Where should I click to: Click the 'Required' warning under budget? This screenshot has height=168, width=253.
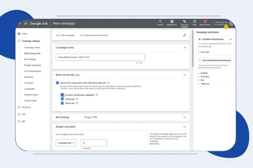[87, 148]
